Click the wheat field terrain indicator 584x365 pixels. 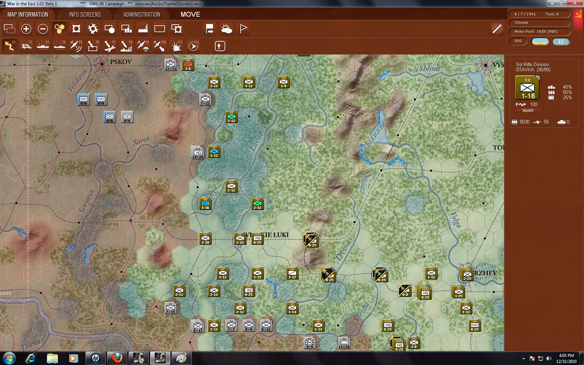coord(540,41)
